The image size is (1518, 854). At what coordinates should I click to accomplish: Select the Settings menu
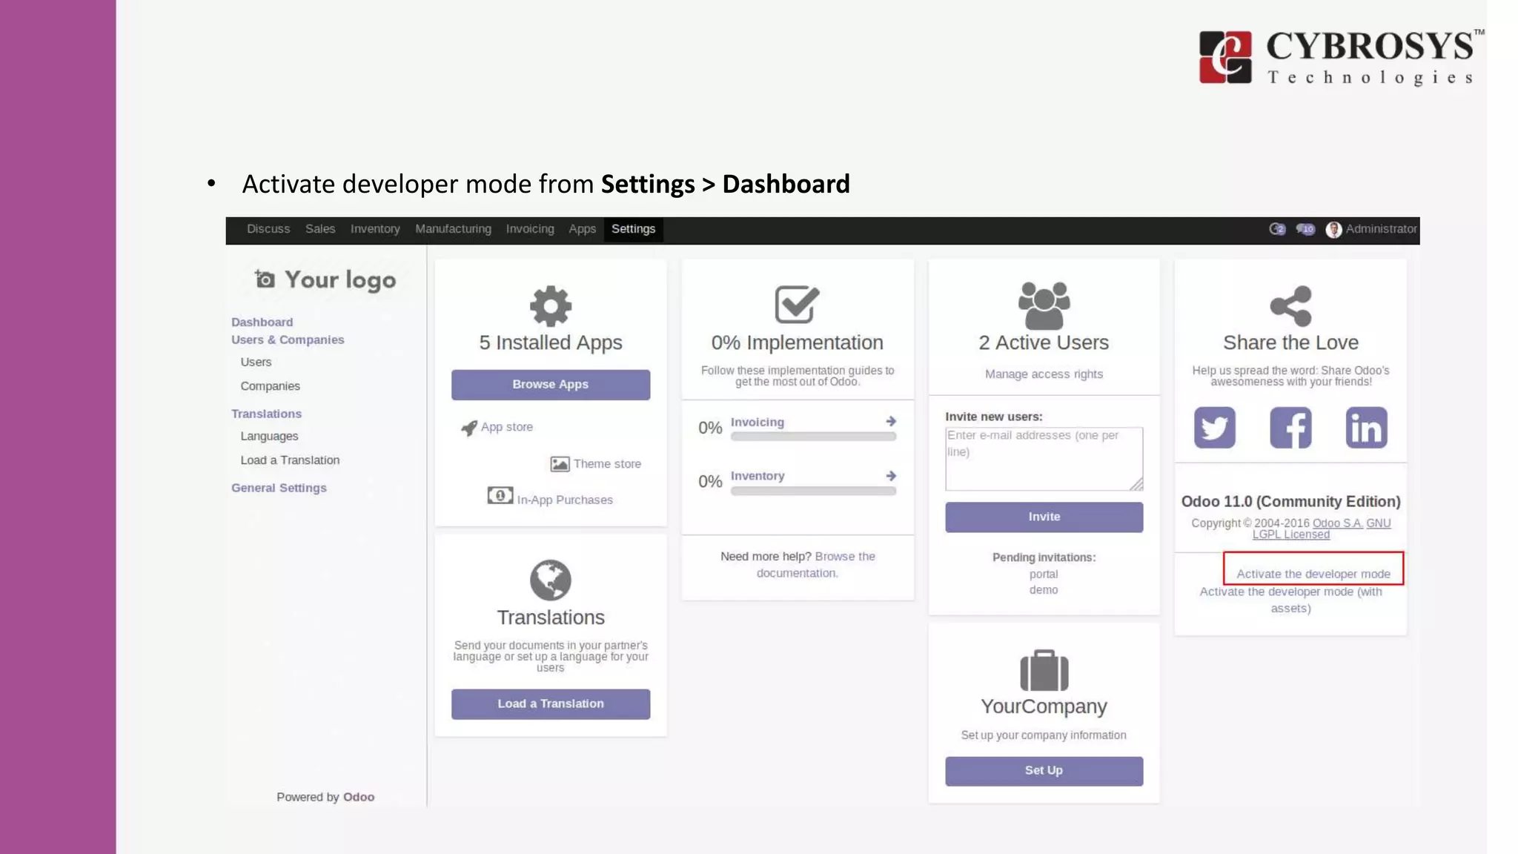(x=633, y=229)
